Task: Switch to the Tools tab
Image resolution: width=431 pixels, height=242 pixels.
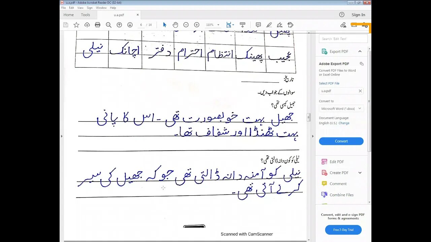Action: tap(86, 15)
